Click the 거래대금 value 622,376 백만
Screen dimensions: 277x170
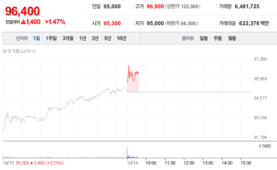[254, 24]
